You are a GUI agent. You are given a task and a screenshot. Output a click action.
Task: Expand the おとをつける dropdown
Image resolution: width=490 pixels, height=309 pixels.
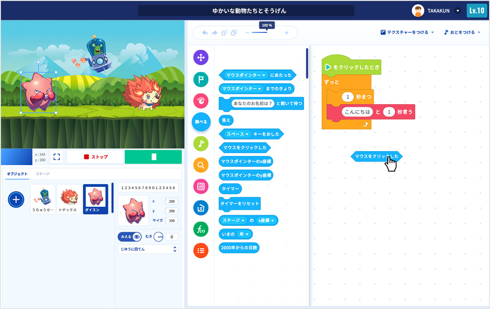tap(462, 32)
